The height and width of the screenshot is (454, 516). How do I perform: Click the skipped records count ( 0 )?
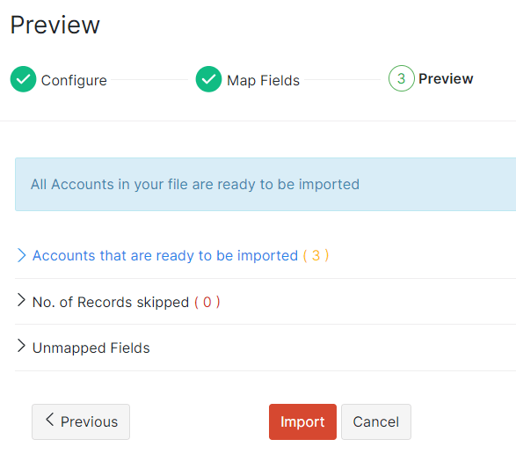click(x=207, y=302)
